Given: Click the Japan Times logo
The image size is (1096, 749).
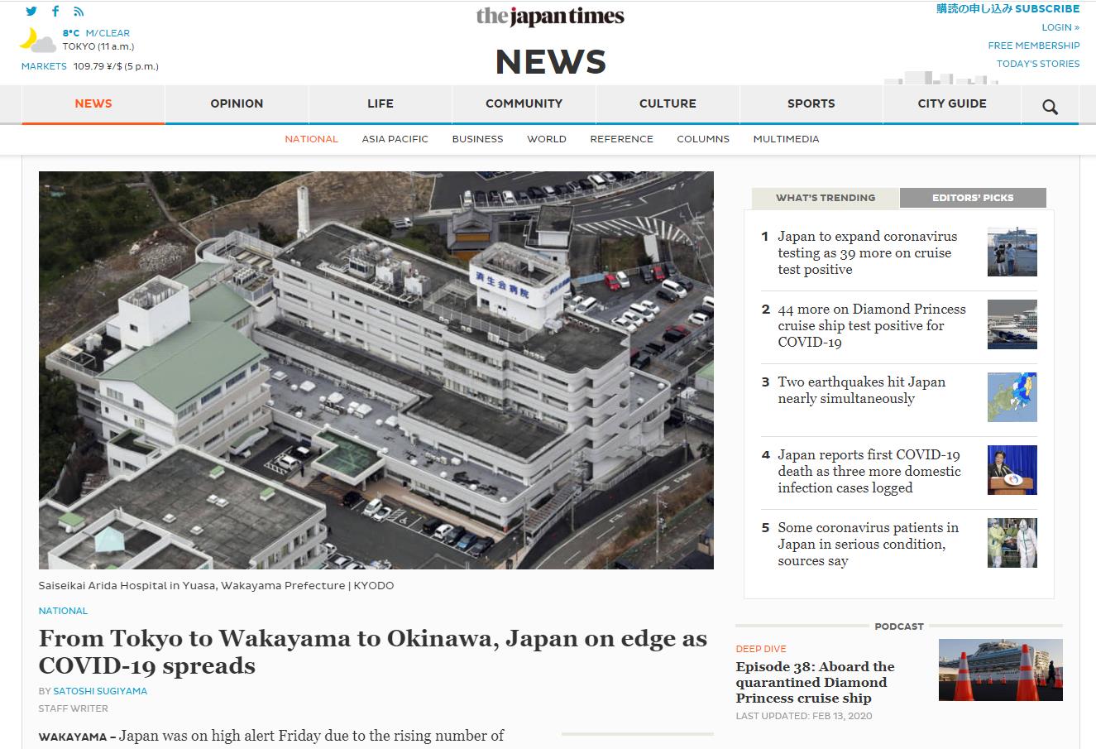Looking at the screenshot, I should click(550, 17).
